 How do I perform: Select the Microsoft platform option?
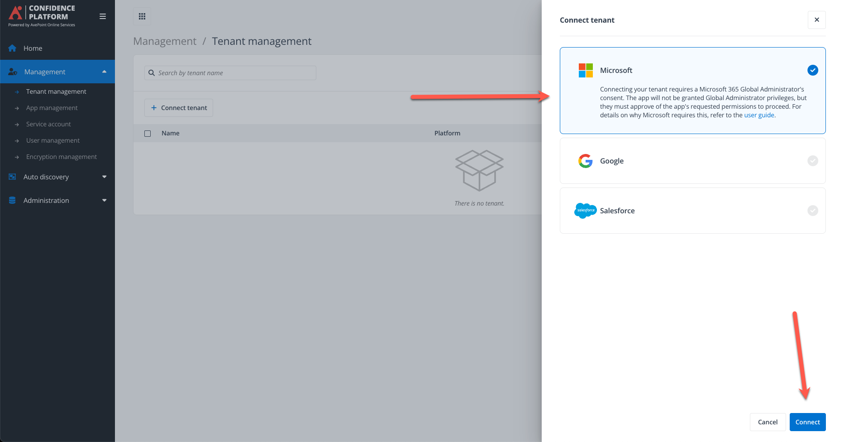coord(692,91)
